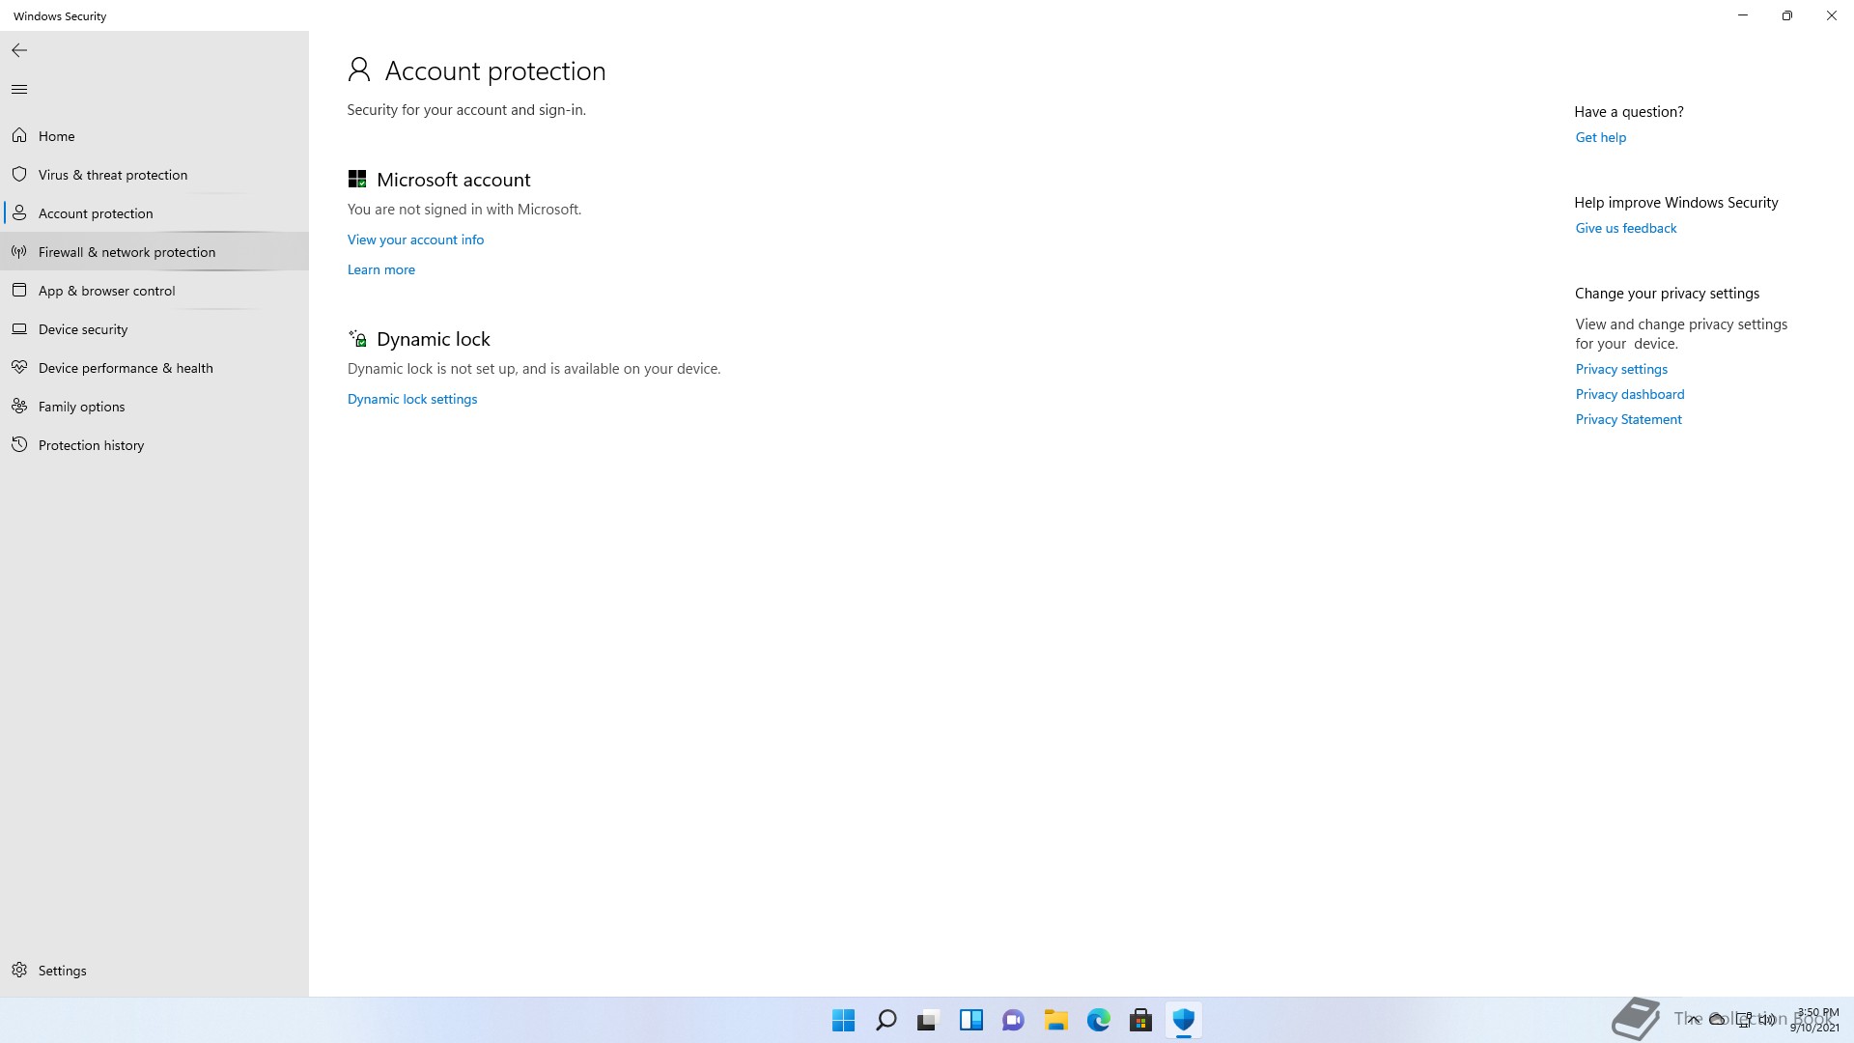Open App & browser control page
Image resolution: width=1854 pixels, height=1043 pixels.
tap(154, 291)
